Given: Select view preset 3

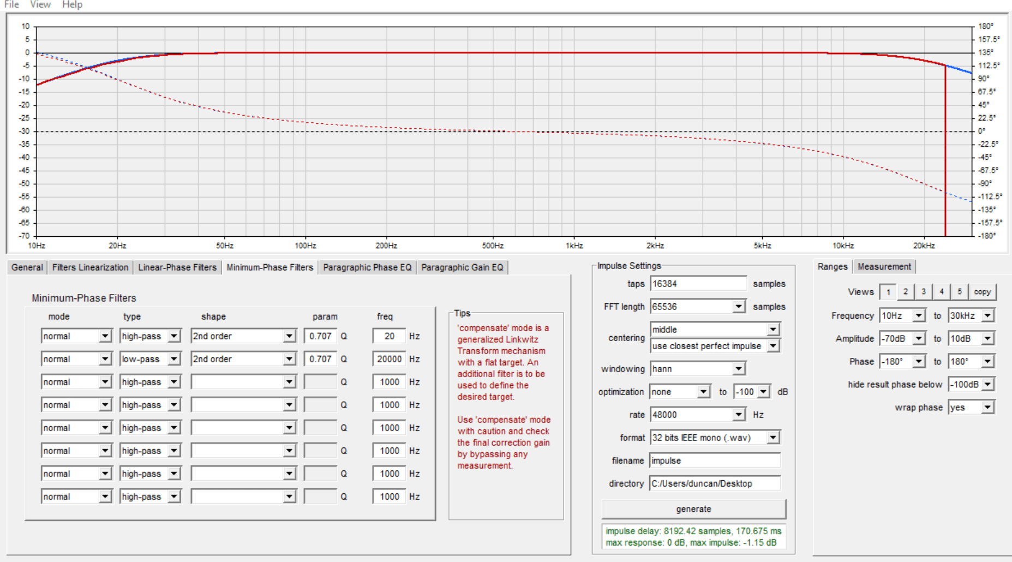Looking at the screenshot, I should tap(924, 292).
